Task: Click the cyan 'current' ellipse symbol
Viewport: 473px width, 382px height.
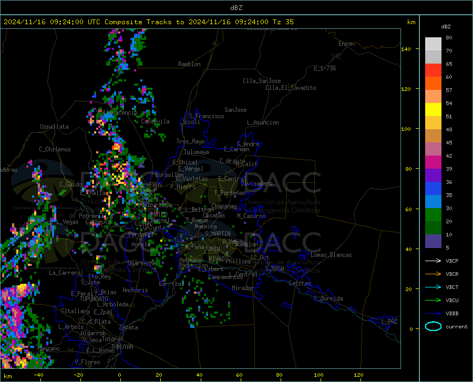Action: pyautogui.click(x=433, y=326)
